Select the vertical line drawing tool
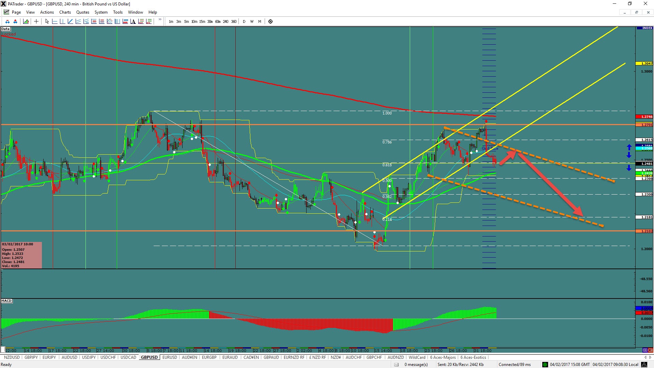 pyautogui.click(x=62, y=21)
